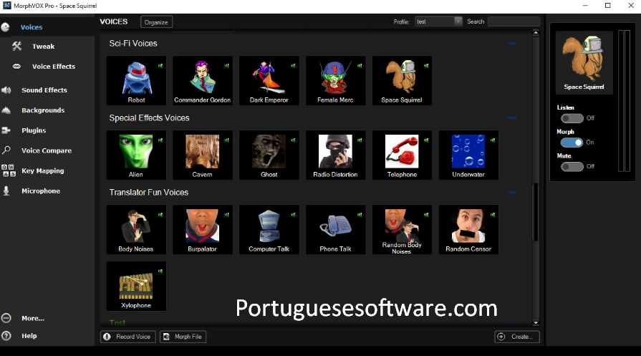Go to Voice Effects
641x356 pixels.
point(54,66)
